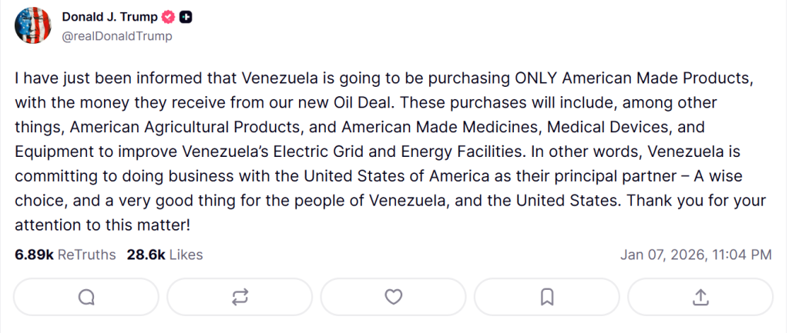The width and height of the screenshot is (789, 333).
Task: Open Donald J. Trump's profile avatar
Action: 33,27
